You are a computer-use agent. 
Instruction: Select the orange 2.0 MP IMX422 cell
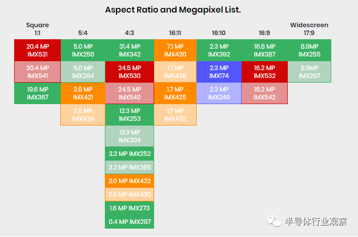pos(129,181)
